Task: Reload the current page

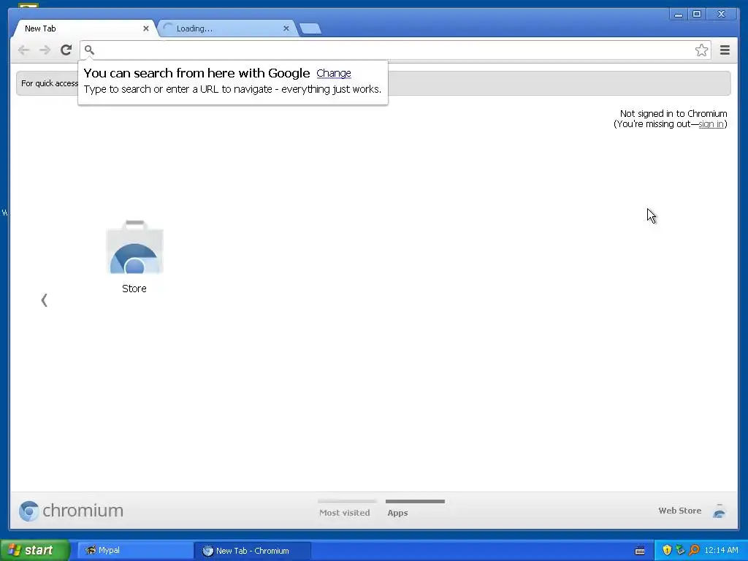Action: click(66, 50)
